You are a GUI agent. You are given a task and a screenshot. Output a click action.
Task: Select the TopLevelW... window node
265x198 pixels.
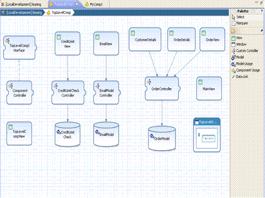207,135
